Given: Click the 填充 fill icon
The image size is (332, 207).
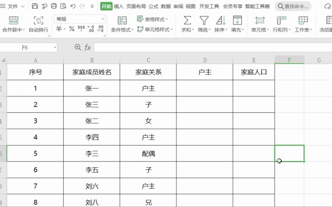Looking at the screenshot, I should pyautogui.click(x=237, y=20).
